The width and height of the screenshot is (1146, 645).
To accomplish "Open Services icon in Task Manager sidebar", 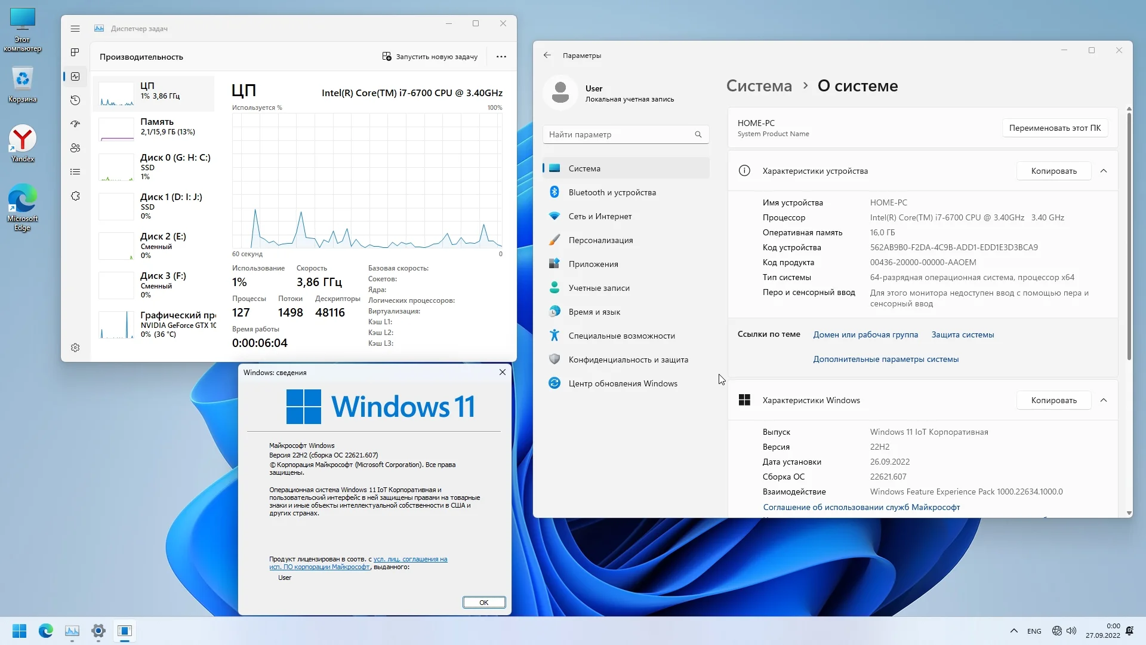I will 75,196.
